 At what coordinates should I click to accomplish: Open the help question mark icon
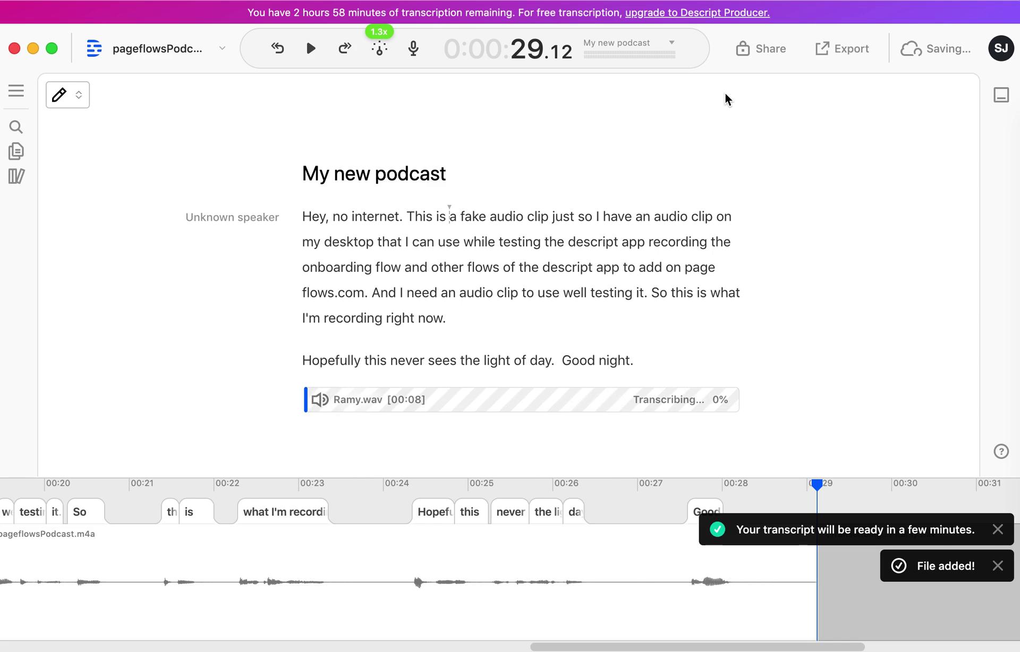(1001, 451)
